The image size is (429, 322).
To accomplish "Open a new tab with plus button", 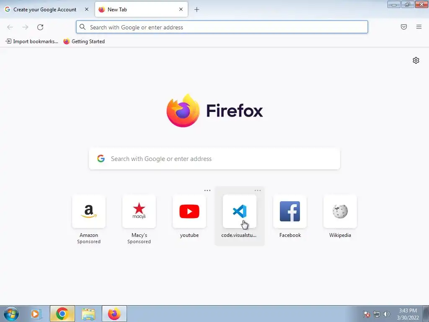I will [x=197, y=10].
